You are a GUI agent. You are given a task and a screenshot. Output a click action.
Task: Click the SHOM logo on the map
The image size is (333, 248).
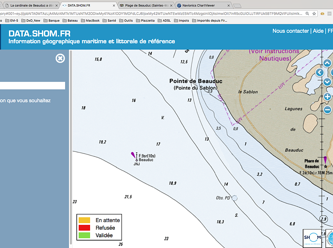[x=312, y=238]
